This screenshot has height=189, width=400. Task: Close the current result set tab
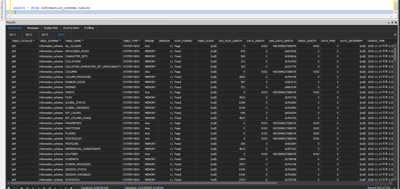395,34
